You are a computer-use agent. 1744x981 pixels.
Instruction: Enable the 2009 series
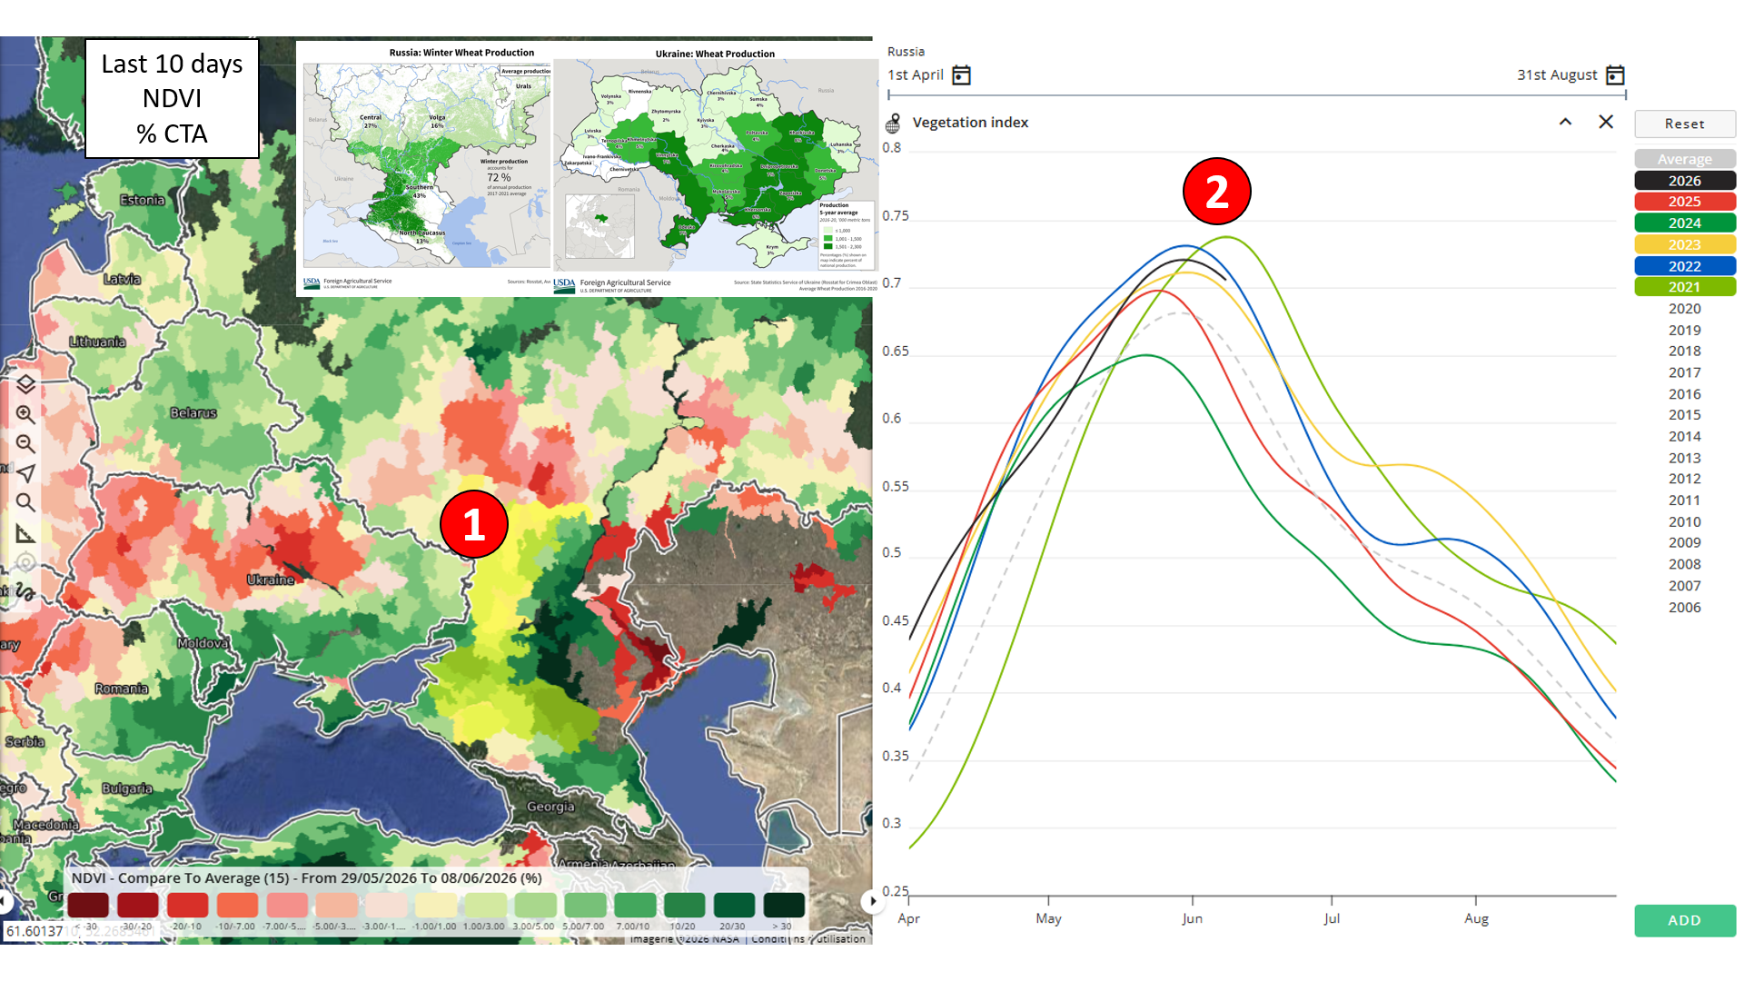click(1685, 542)
